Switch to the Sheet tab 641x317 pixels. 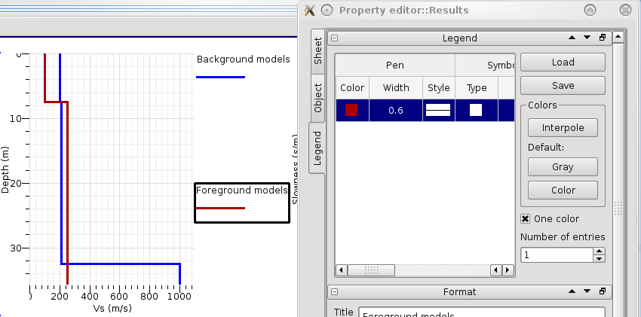(317, 50)
